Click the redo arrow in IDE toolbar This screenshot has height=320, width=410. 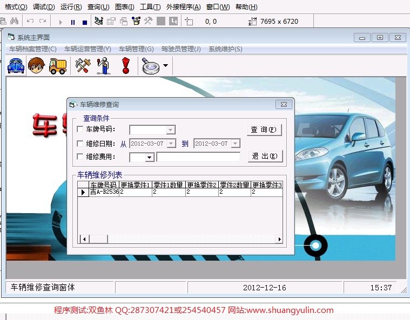pos(43,21)
